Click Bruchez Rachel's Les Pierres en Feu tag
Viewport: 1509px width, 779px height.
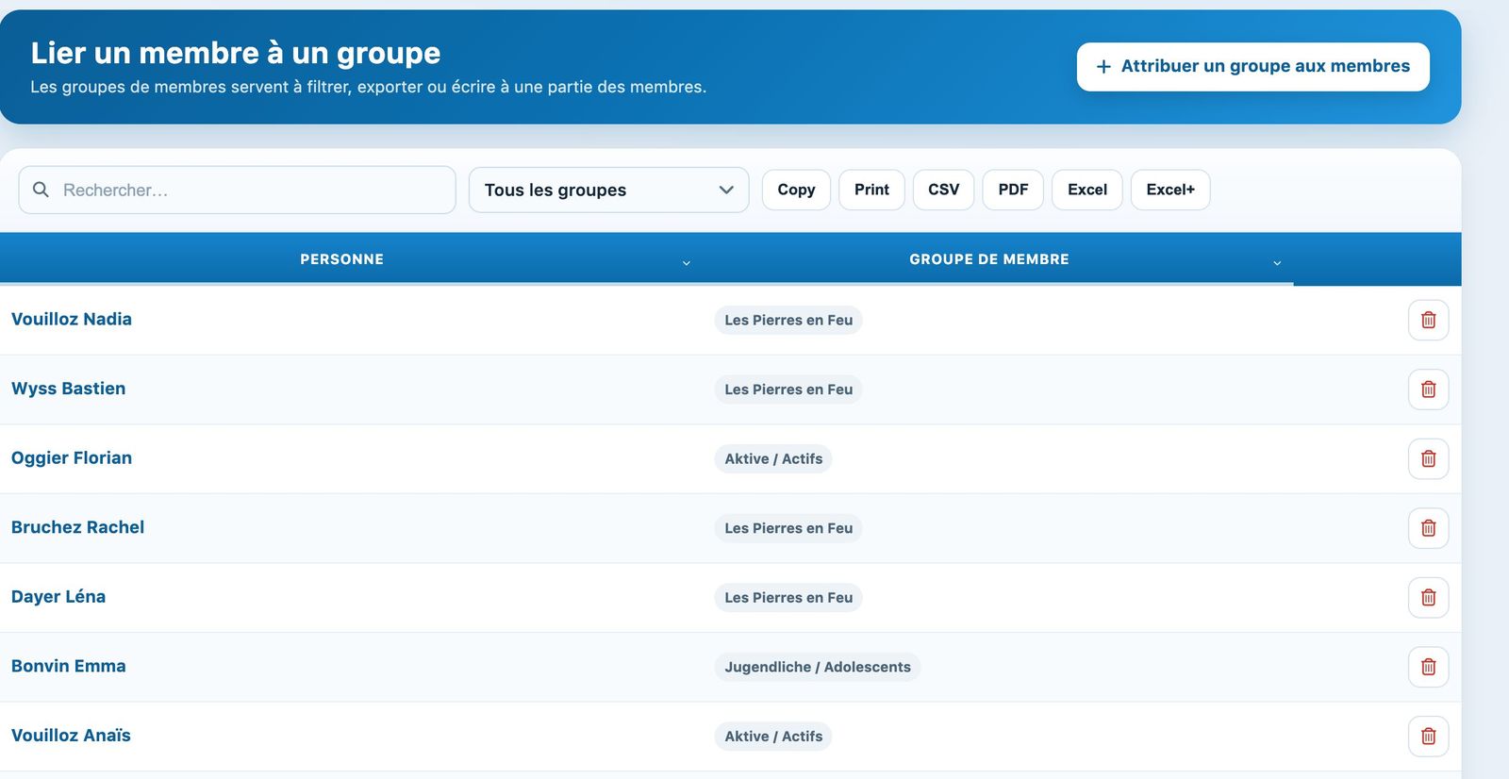click(x=788, y=528)
